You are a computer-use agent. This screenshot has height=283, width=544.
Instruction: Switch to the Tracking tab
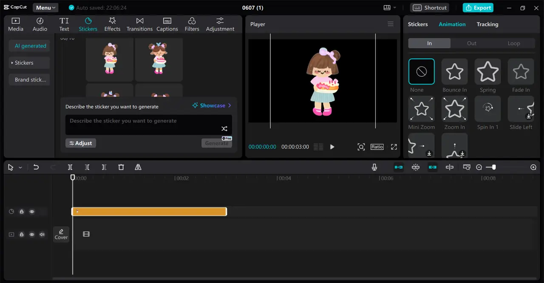487,24
